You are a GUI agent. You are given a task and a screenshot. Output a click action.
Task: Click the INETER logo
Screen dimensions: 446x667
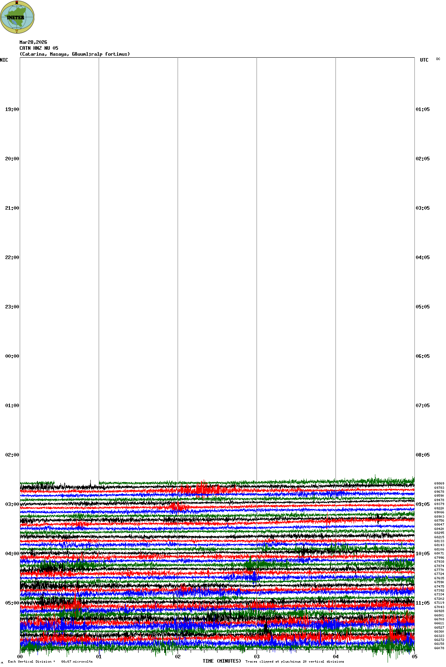[17, 17]
